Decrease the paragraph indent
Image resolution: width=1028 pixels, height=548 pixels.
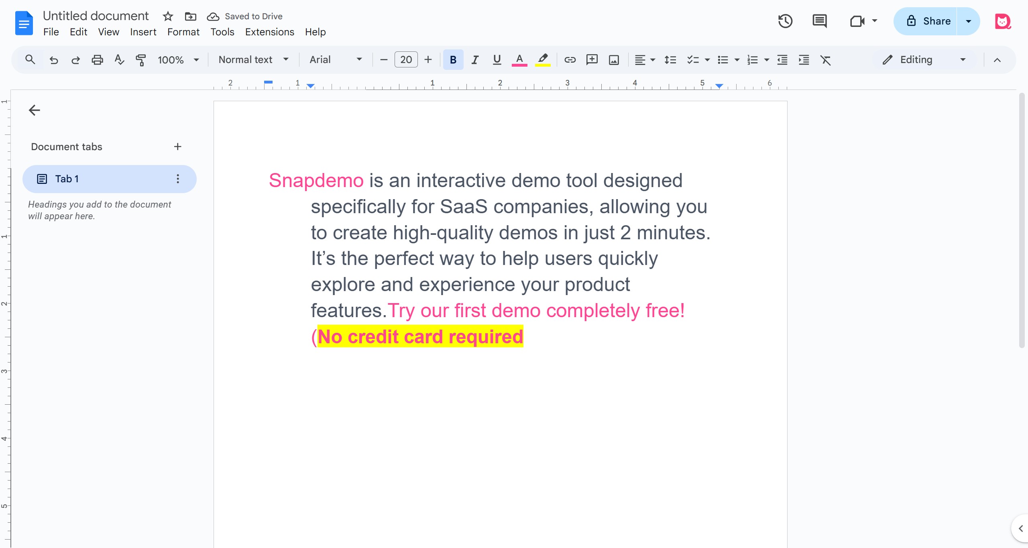(x=782, y=60)
